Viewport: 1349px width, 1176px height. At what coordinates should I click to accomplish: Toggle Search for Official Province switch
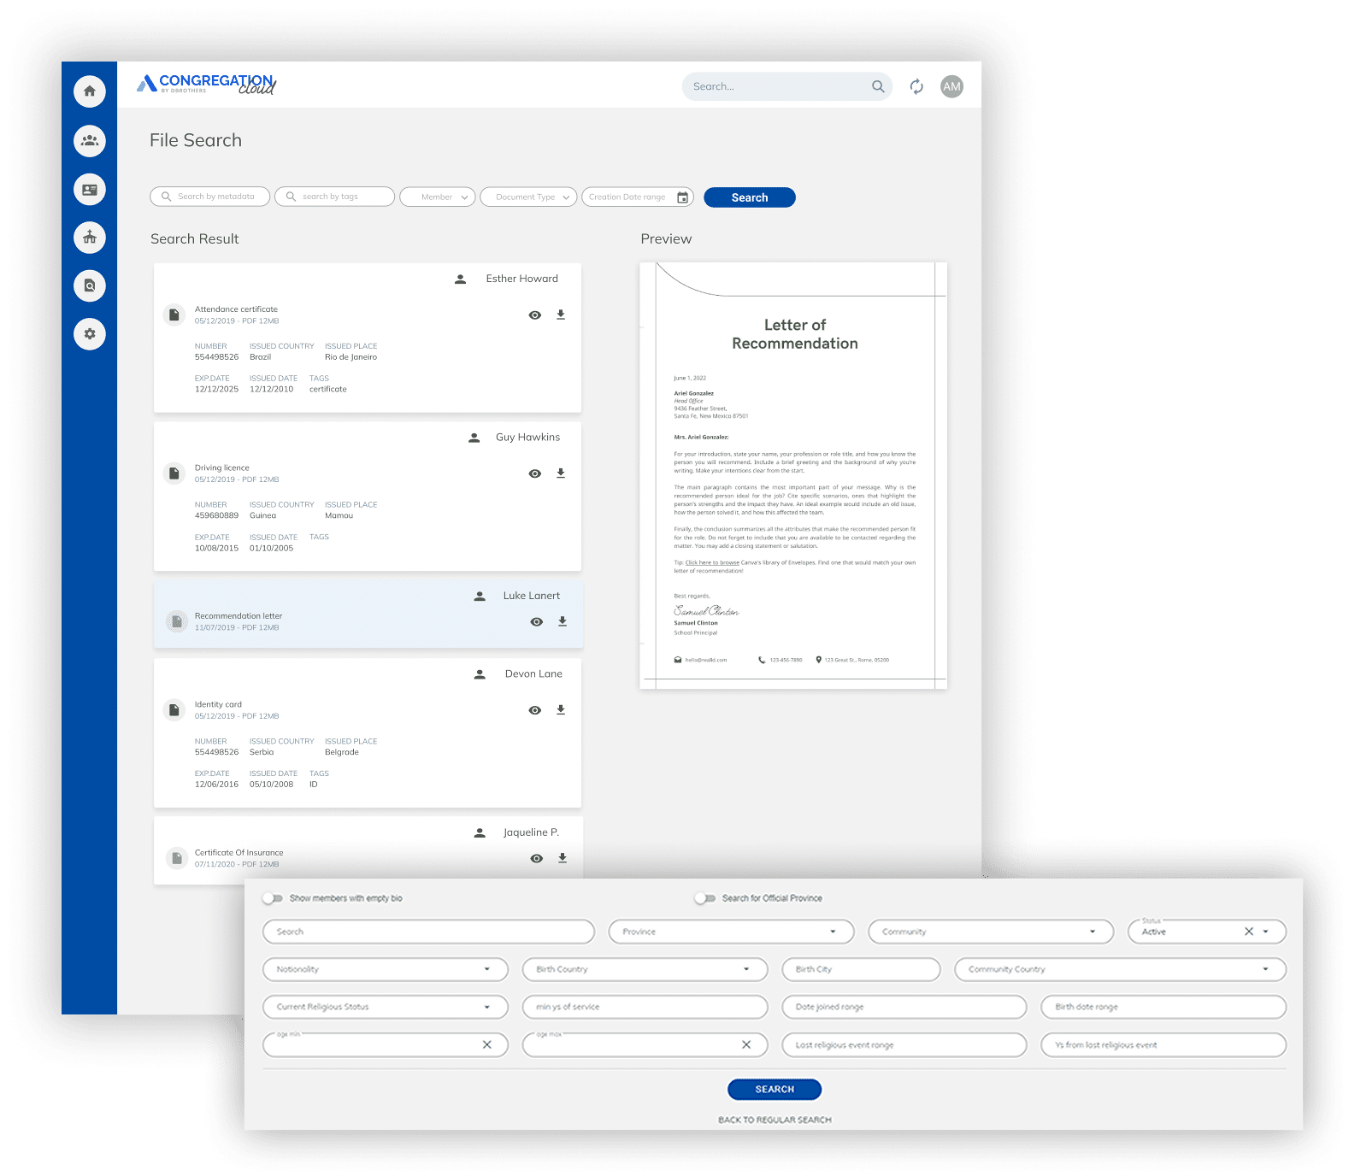[705, 898]
